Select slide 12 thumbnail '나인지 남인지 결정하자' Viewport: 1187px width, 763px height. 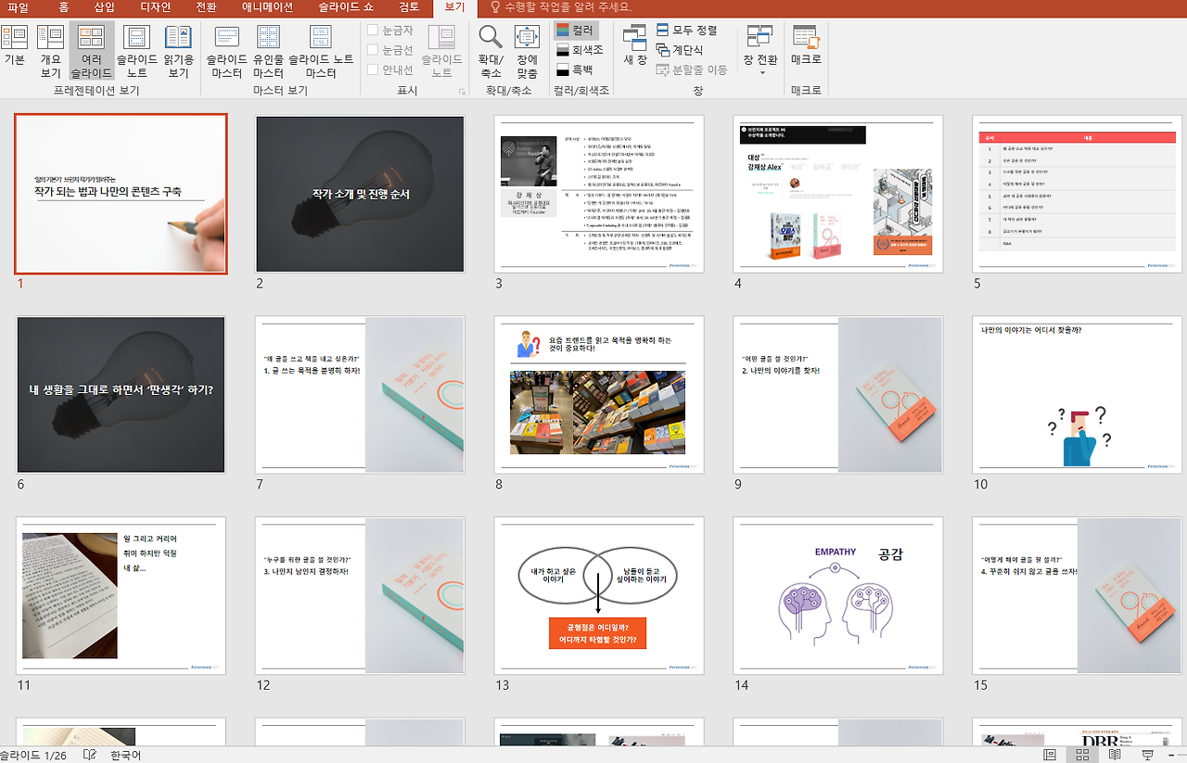point(360,595)
